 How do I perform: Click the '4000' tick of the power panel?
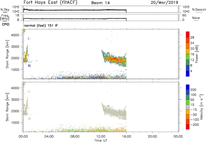pyautogui.click(x=15, y=35)
